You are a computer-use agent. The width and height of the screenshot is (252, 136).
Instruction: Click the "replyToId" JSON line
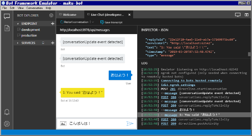[191, 39]
